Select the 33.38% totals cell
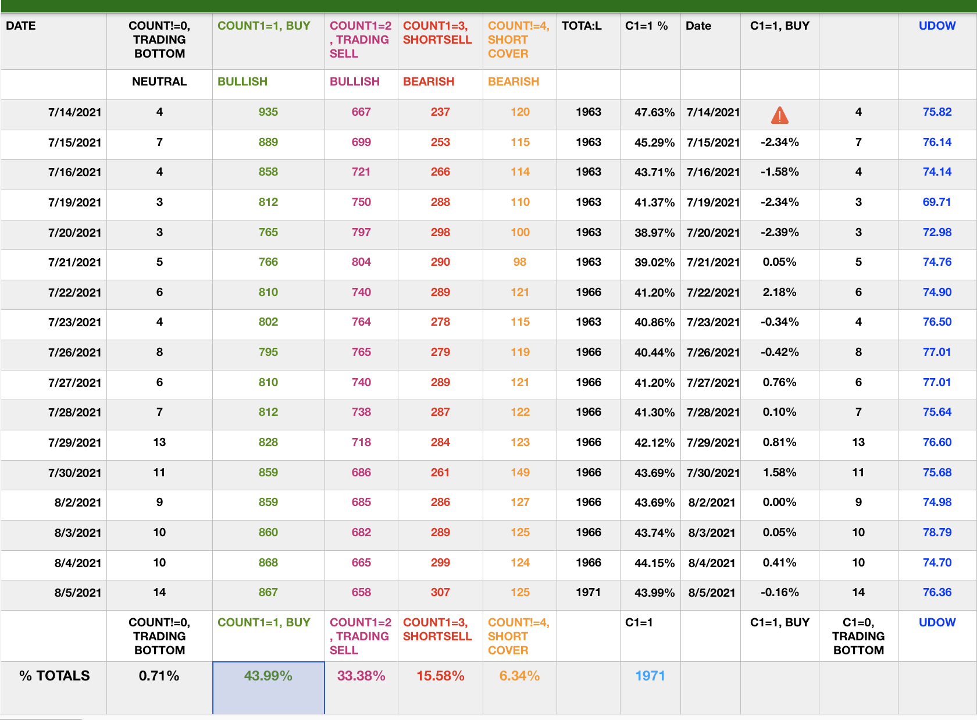977x720 pixels. [x=361, y=676]
